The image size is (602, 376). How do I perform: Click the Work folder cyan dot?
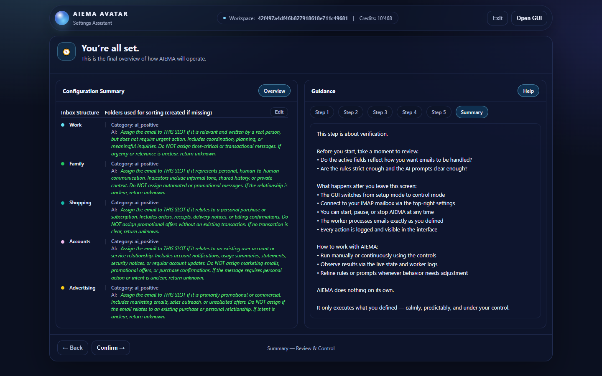63,125
